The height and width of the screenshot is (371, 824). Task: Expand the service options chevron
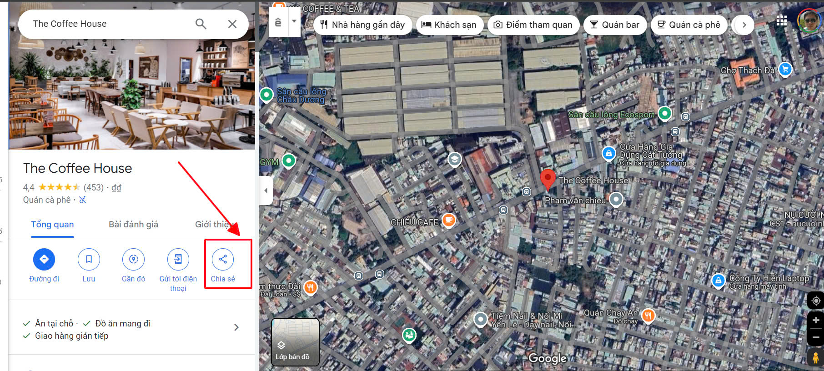point(236,327)
